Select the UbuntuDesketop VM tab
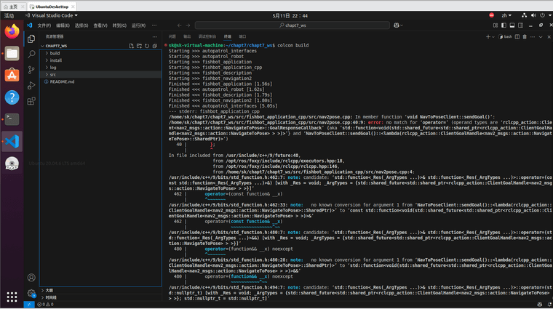The height and width of the screenshot is (309, 553). click(x=52, y=7)
